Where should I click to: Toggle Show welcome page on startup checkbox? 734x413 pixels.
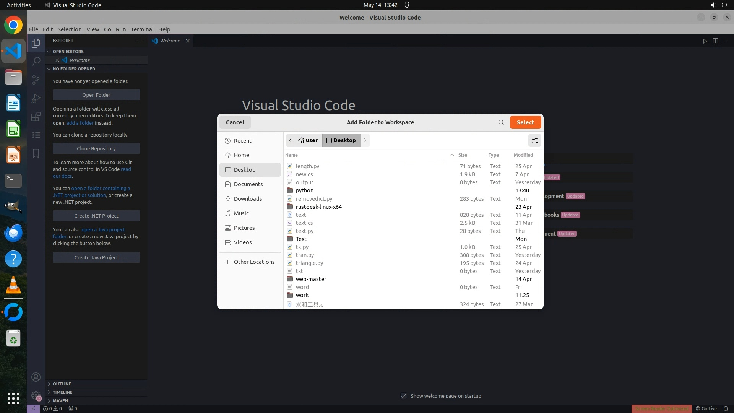[x=404, y=396]
